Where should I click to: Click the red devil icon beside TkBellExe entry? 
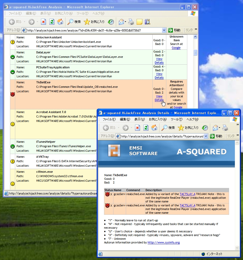pos(13,94)
